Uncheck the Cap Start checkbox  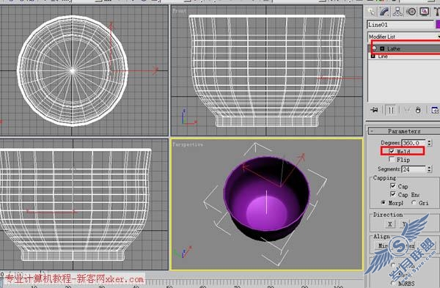point(393,186)
